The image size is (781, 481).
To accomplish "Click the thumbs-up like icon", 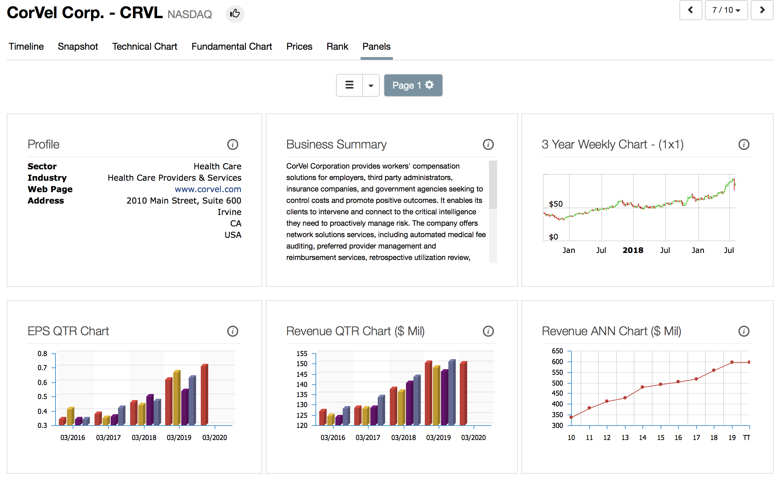I will 235,14.
